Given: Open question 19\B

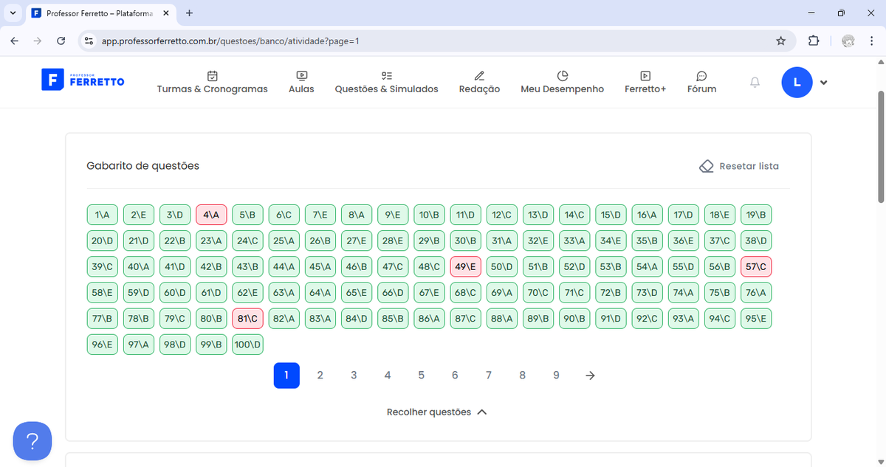Looking at the screenshot, I should (756, 215).
